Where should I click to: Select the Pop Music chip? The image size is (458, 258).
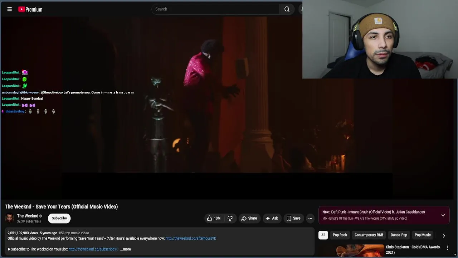point(423,235)
